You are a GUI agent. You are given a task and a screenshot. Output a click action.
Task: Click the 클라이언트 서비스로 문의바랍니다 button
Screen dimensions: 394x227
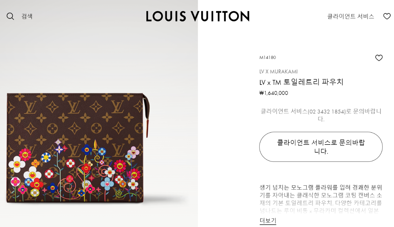[x=321, y=147]
